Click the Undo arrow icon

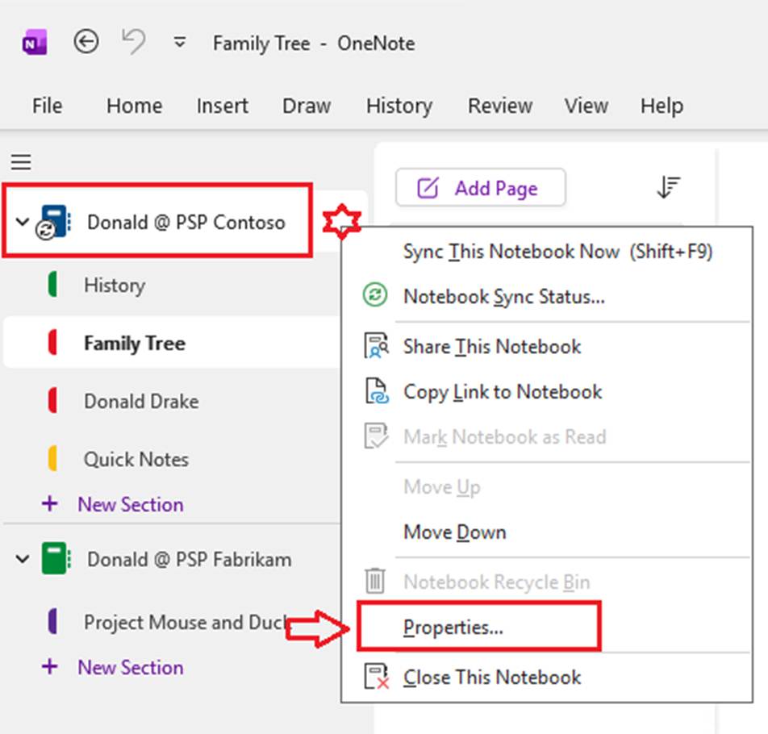[134, 42]
